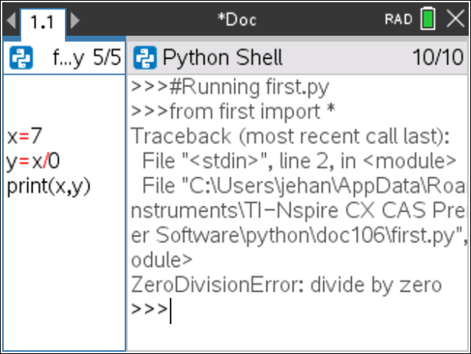Click the 5/5 line counter in editor

click(107, 57)
